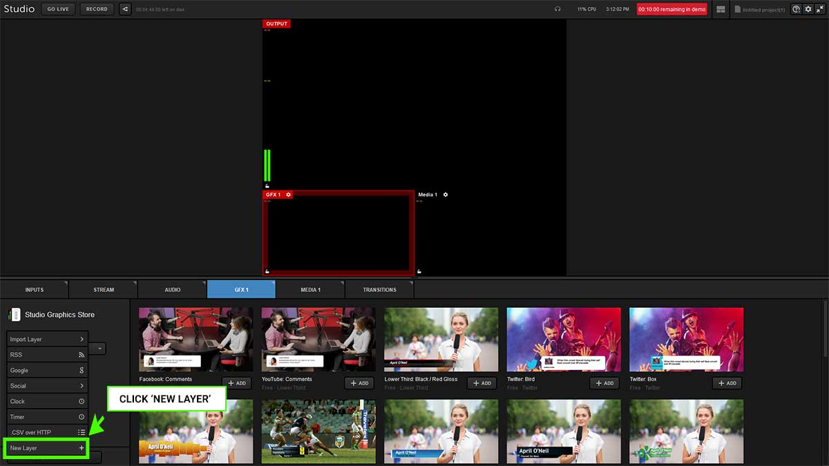Click the demo time remaining banner
The height and width of the screenshot is (466, 829).
[671, 10]
